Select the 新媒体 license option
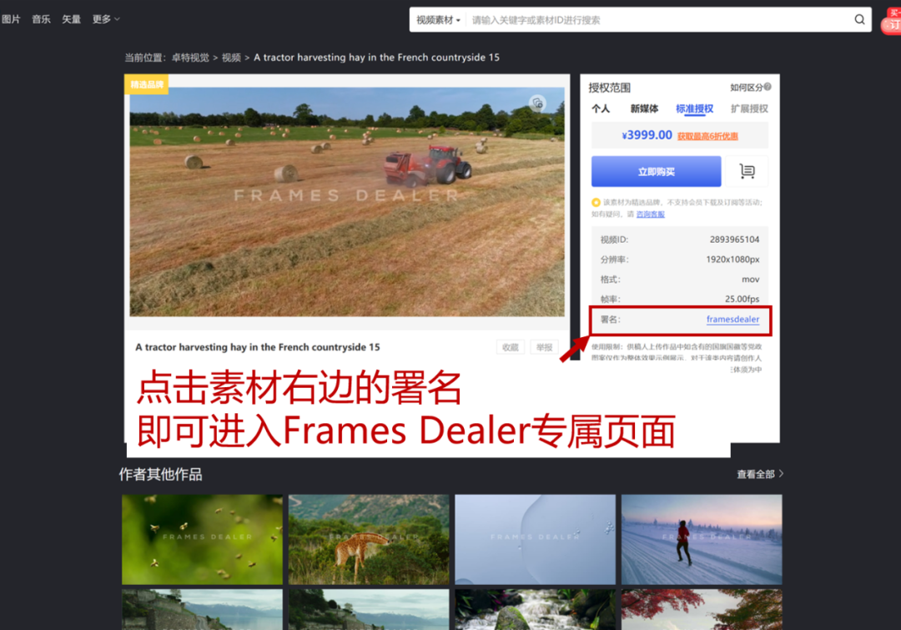This screenshot has width=901, height=630. [644, 108]
